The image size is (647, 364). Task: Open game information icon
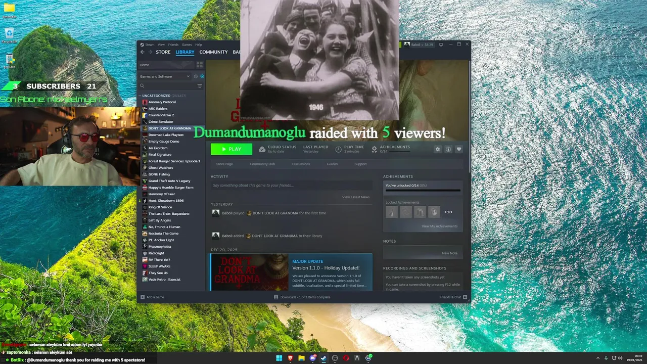[448, 149]
